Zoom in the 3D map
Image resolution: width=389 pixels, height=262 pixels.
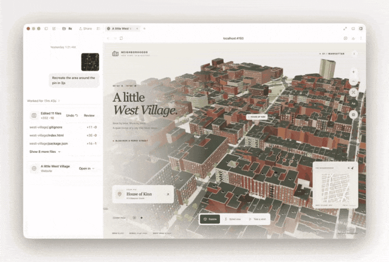coord(354,72)
